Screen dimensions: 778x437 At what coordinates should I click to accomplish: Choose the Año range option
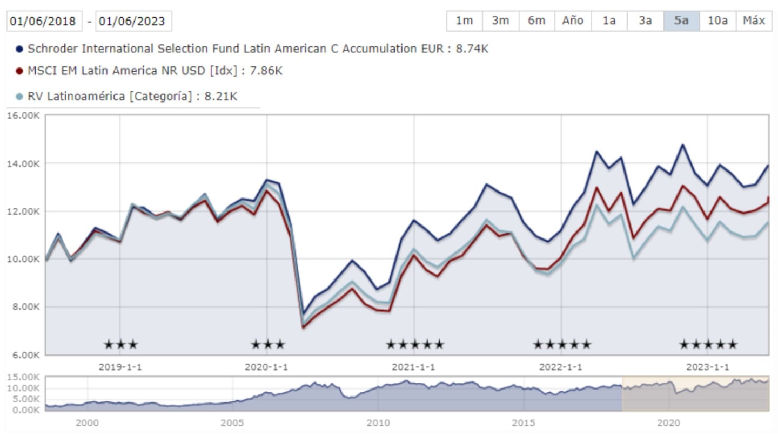click(573, 21)
